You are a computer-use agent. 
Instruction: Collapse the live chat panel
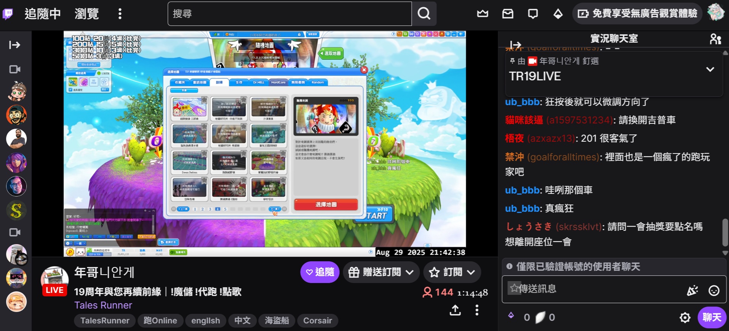[x=515, y=45]
